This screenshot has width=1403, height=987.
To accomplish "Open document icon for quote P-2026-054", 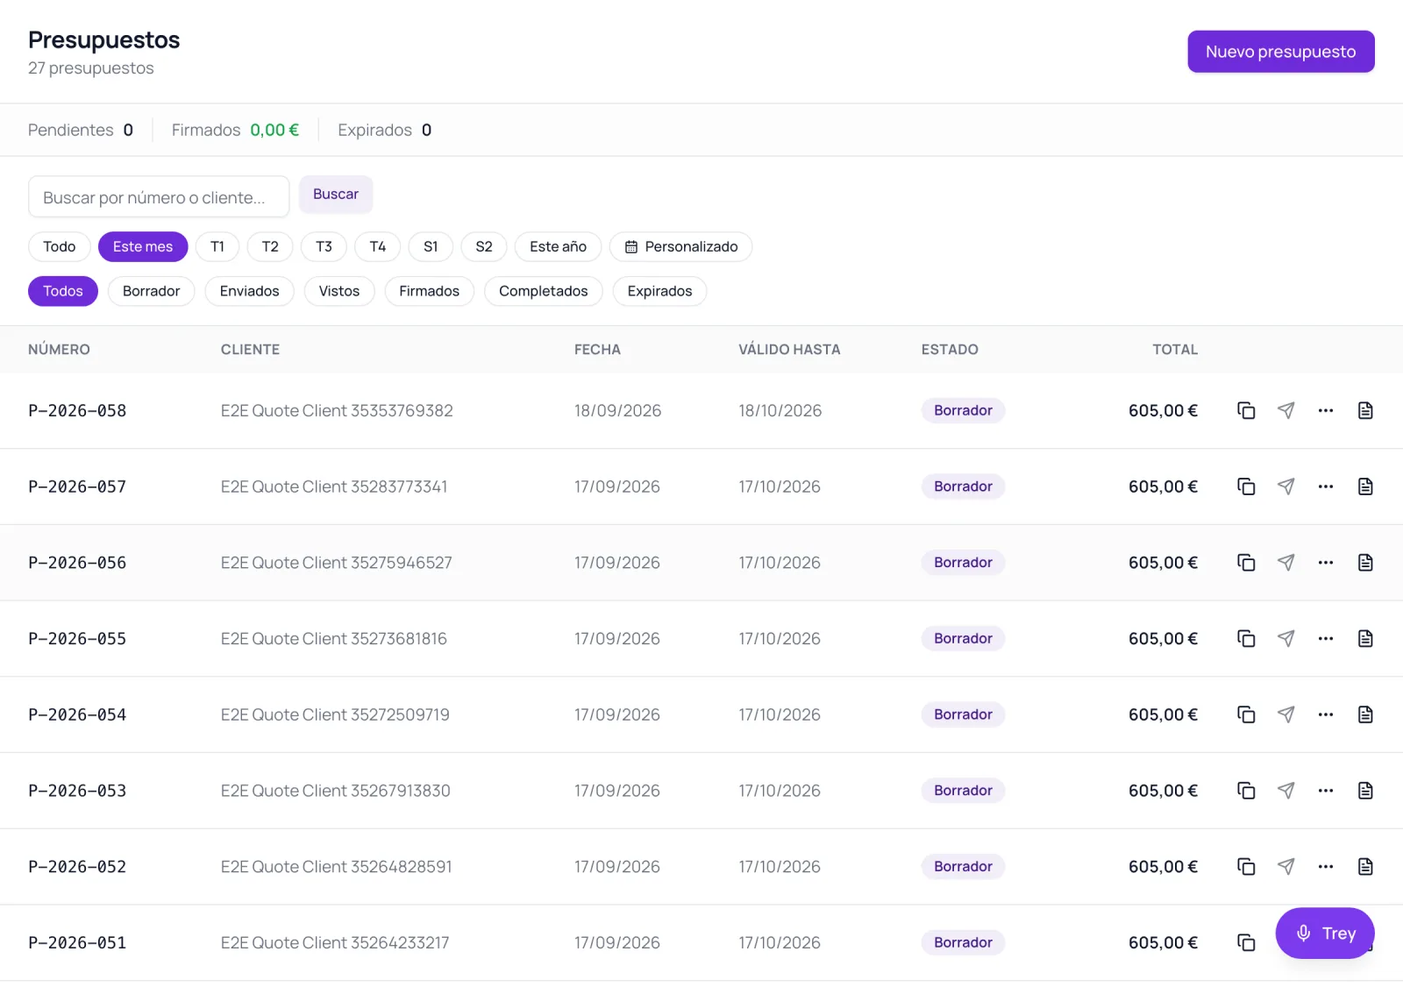I will (1365, 714).
